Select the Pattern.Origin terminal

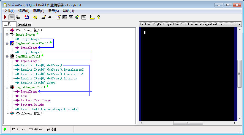[x=32, y=105]
